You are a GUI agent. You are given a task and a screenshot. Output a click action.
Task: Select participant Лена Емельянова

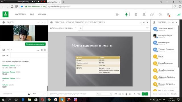[164, 71]
